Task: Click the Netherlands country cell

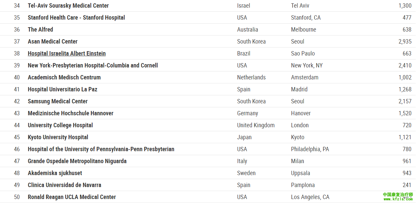Action: coord(251,77)
